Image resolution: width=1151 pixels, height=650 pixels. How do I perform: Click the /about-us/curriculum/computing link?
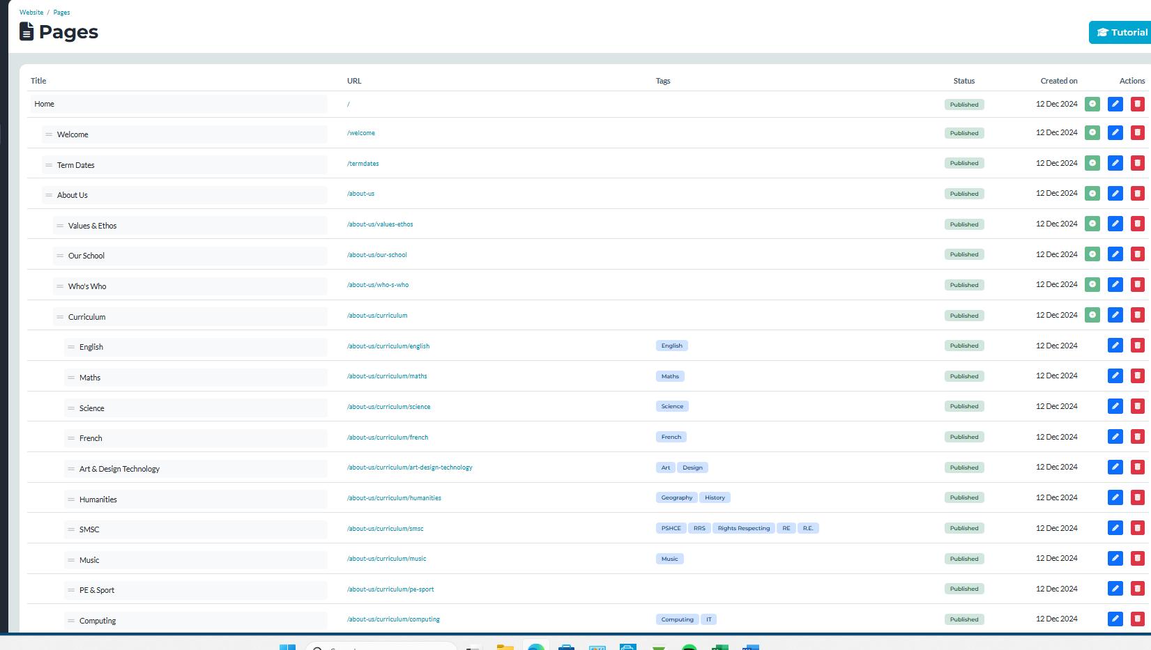click(393, 619)
